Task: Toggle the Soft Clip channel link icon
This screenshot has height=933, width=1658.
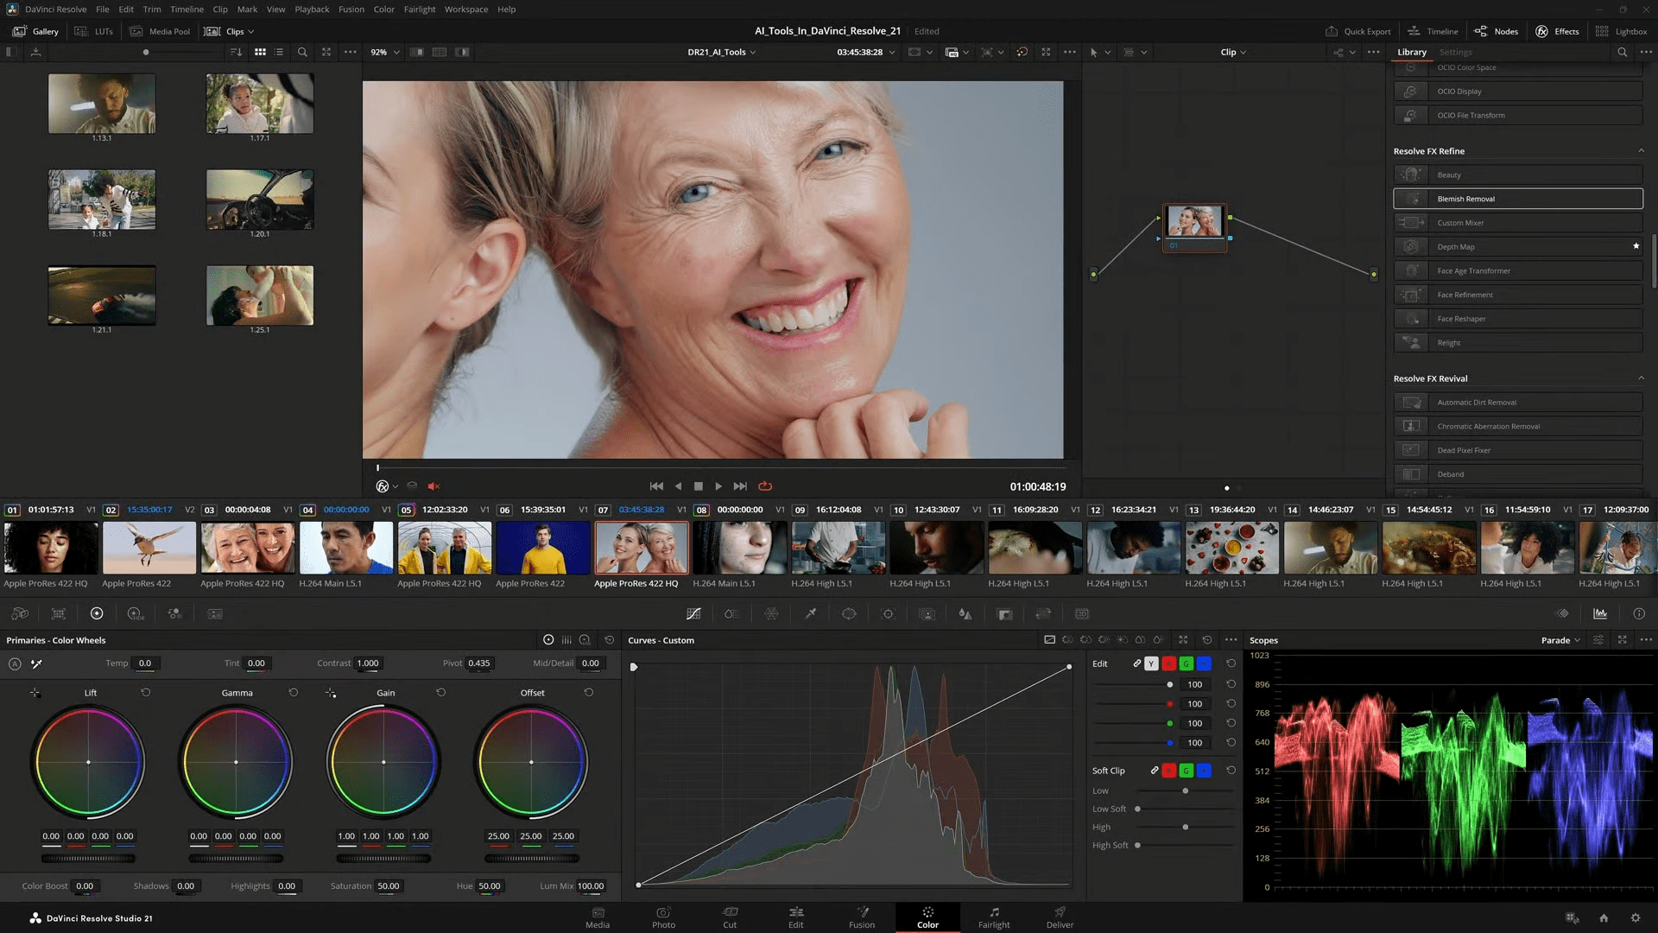Action: coord(1154,771)
